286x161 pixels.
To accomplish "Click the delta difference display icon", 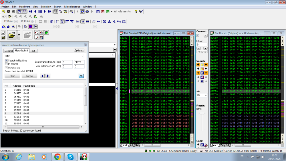I will coord(109,21).
